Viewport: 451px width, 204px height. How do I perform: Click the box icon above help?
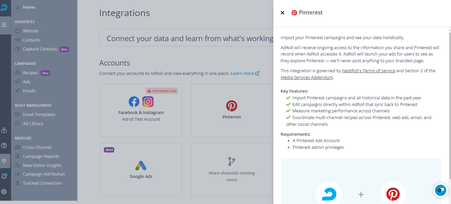4,130
